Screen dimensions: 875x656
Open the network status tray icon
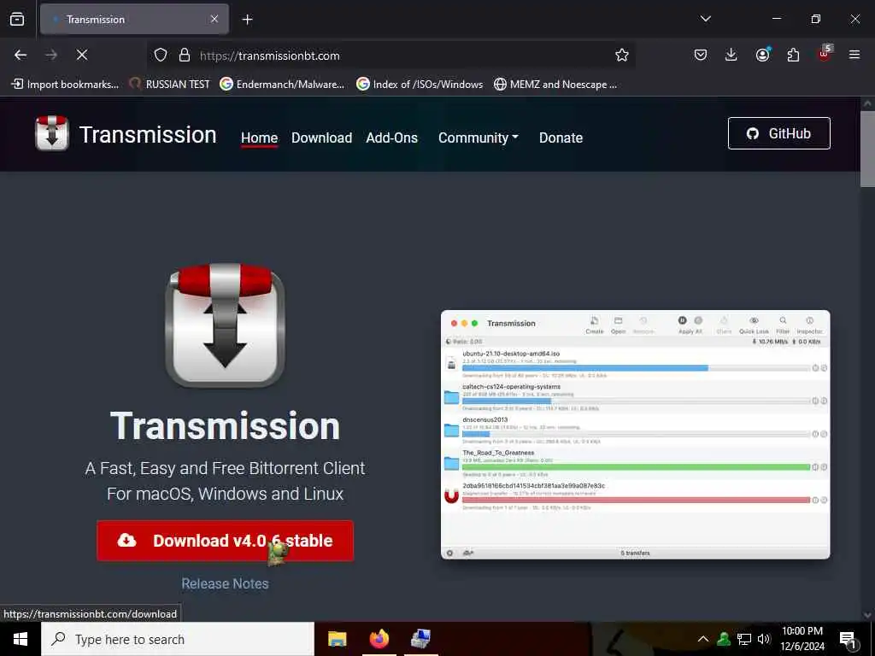744,639
